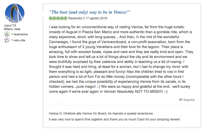This screenshot has height=133, width=206.
Task: Click the second green rating bubble
Action: (x=54, y=18)
